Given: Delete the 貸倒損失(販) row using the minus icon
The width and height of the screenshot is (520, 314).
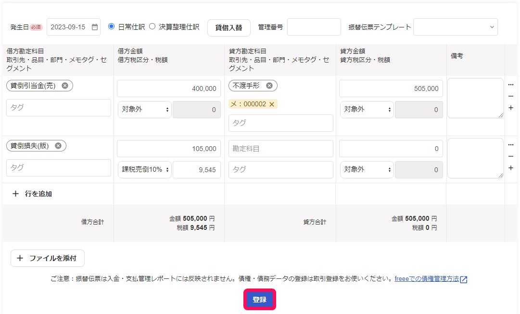Looking at the screenshot, I should (511, 156).
